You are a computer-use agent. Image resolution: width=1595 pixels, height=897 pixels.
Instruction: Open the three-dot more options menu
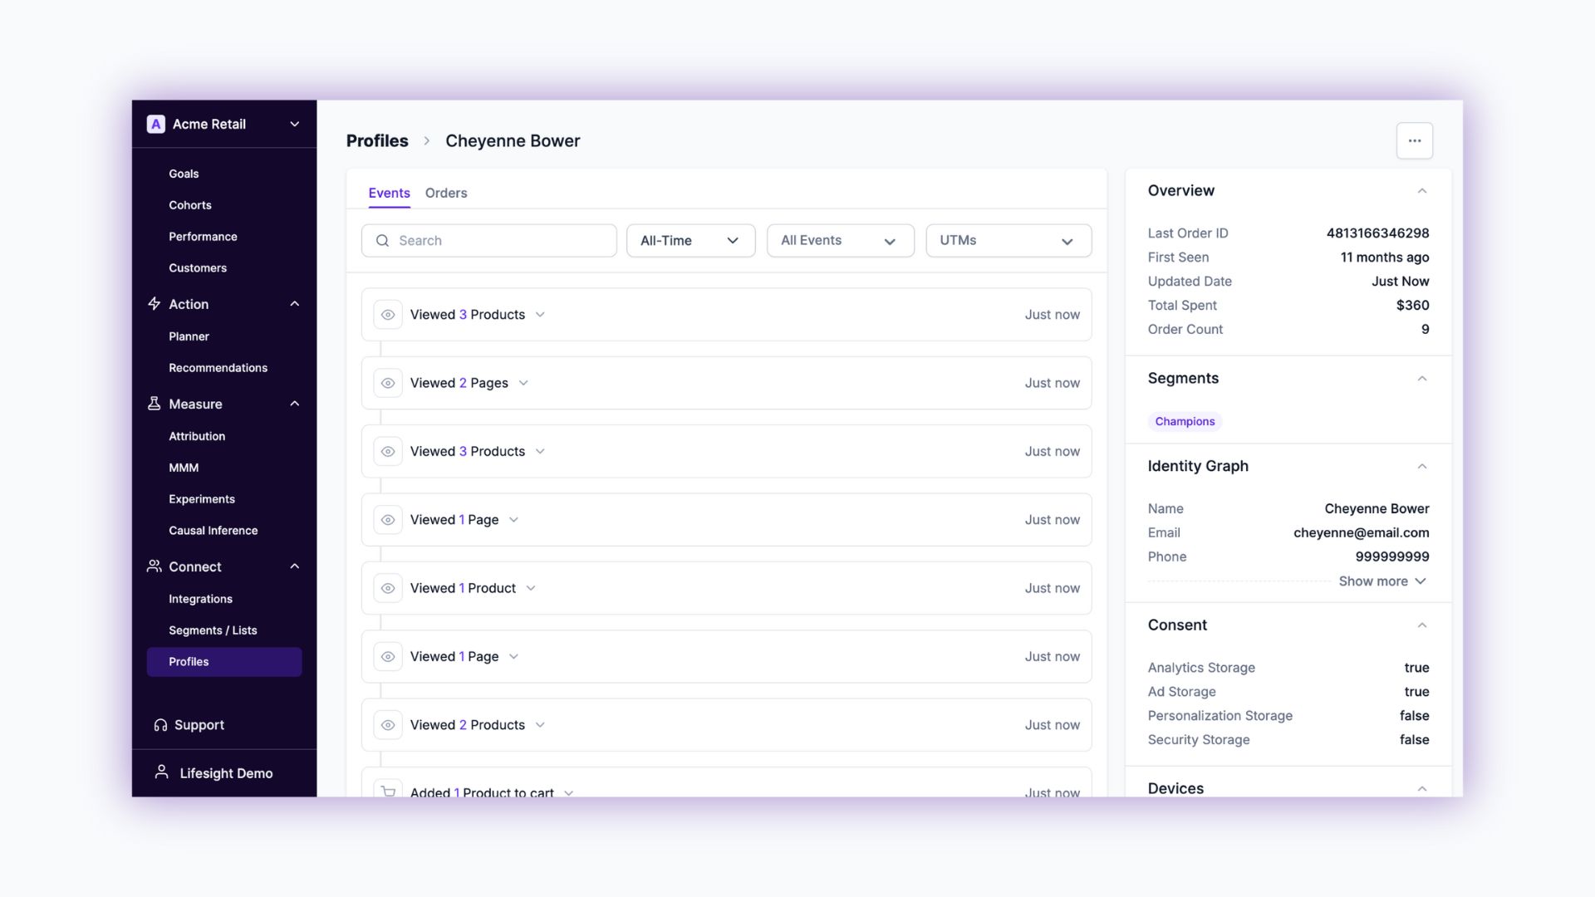1414,140
